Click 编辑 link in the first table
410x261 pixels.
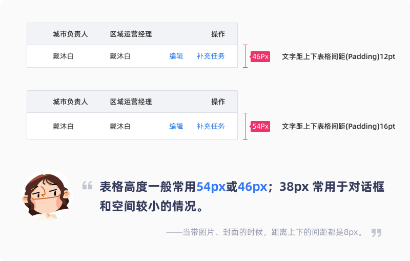click(x=176, y=56)
